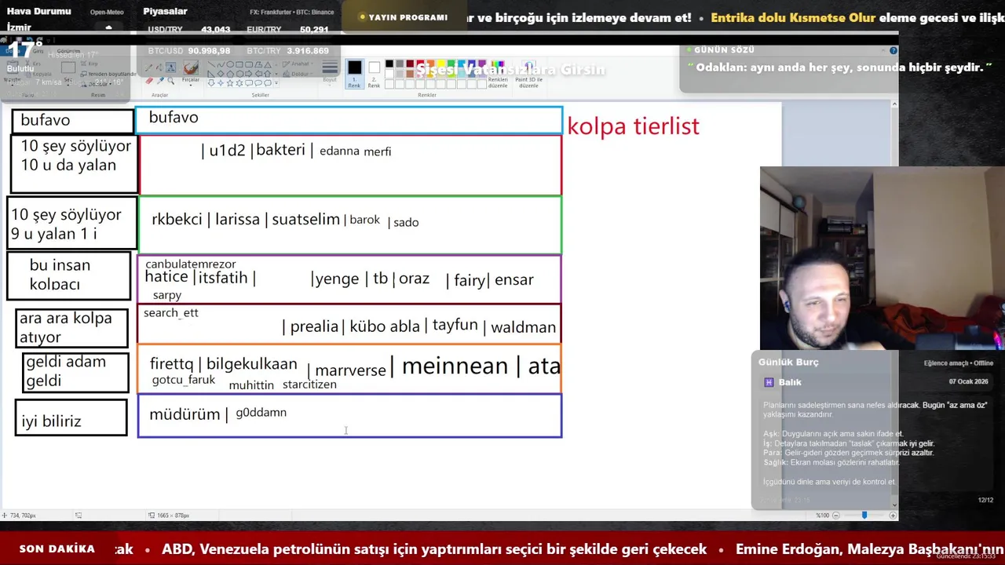The image size is (1005, 565).
Task: Select the Eraser tool
Action: pyautogui.click(x=149, y=81)
